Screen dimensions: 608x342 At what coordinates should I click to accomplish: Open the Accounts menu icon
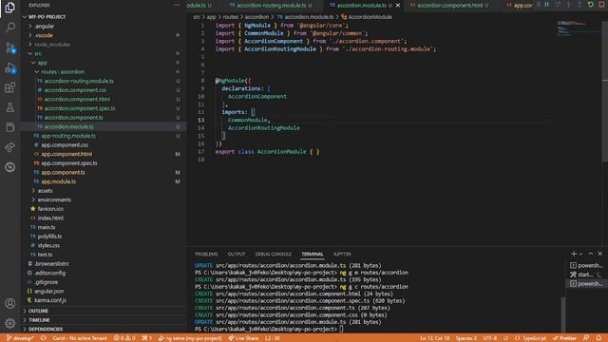[10, 303]
